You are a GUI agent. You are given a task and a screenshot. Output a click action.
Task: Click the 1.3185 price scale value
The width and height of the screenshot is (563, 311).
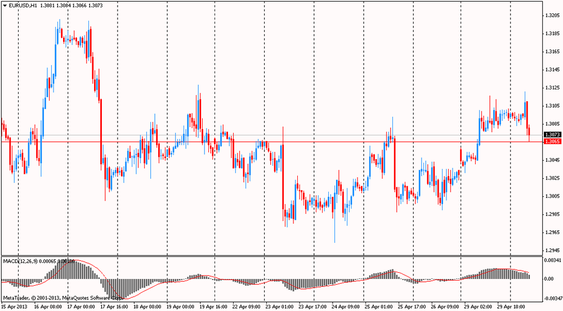tap(552, 34)
